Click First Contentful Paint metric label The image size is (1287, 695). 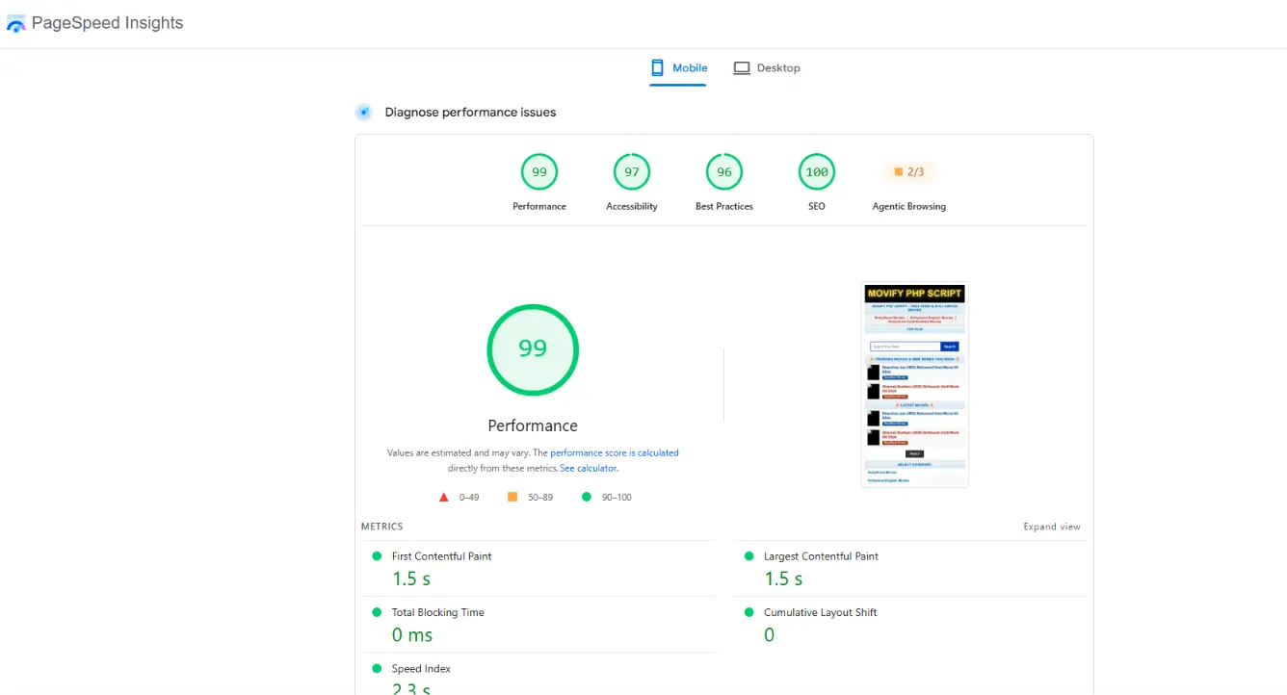(441, 556)
